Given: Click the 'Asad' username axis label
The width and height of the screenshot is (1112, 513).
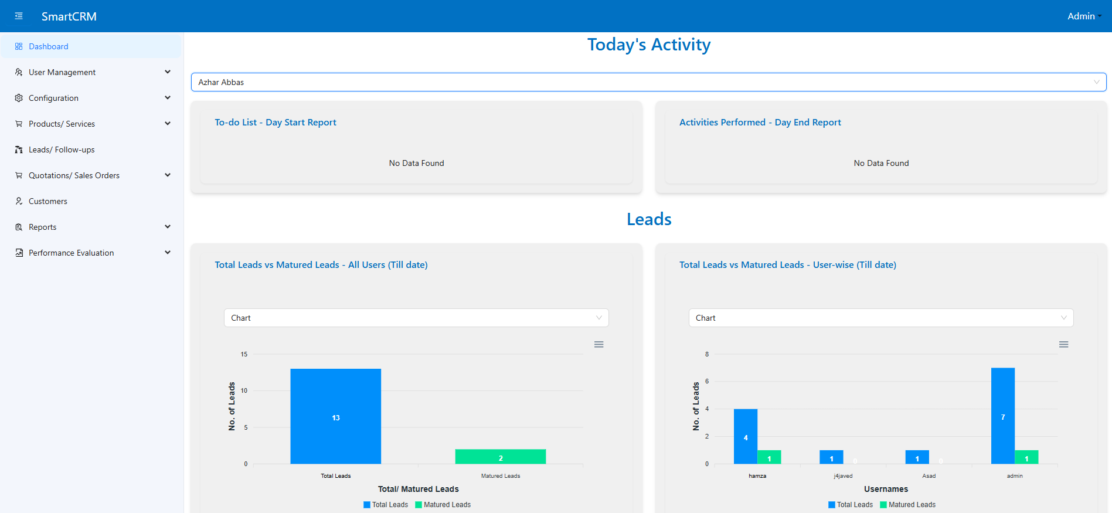Looking at the screenshot, I should (929, 476).
